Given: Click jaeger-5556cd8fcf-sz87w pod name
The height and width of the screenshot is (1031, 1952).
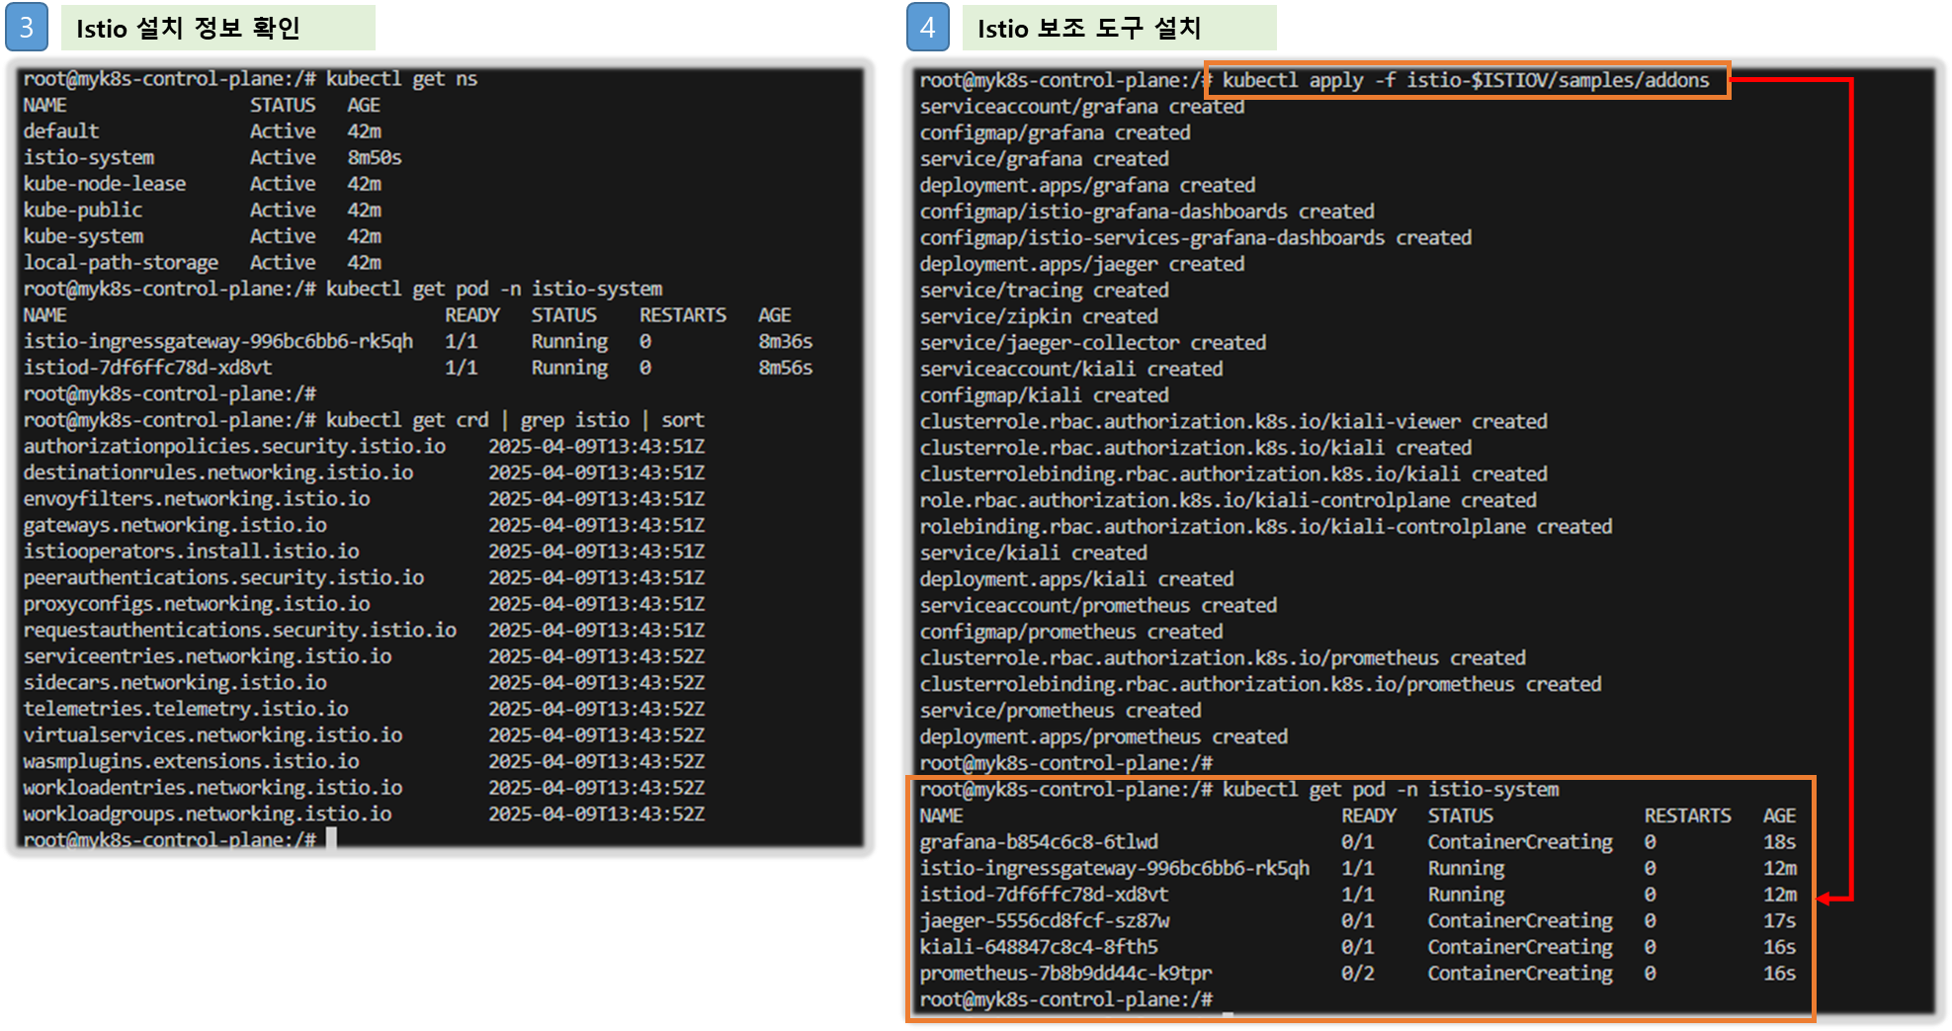Looking at the screenshot, I should 1045,921.
